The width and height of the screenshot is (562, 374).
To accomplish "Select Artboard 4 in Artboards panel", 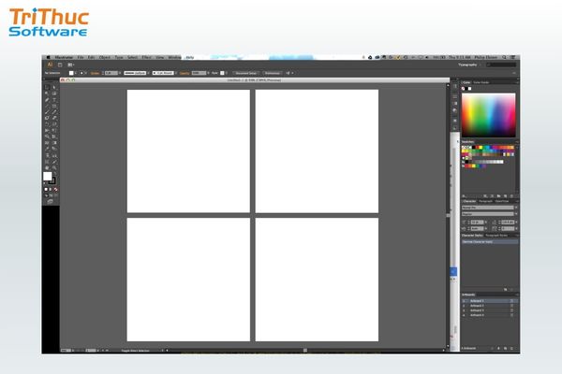I will click(x=490, y=315).
